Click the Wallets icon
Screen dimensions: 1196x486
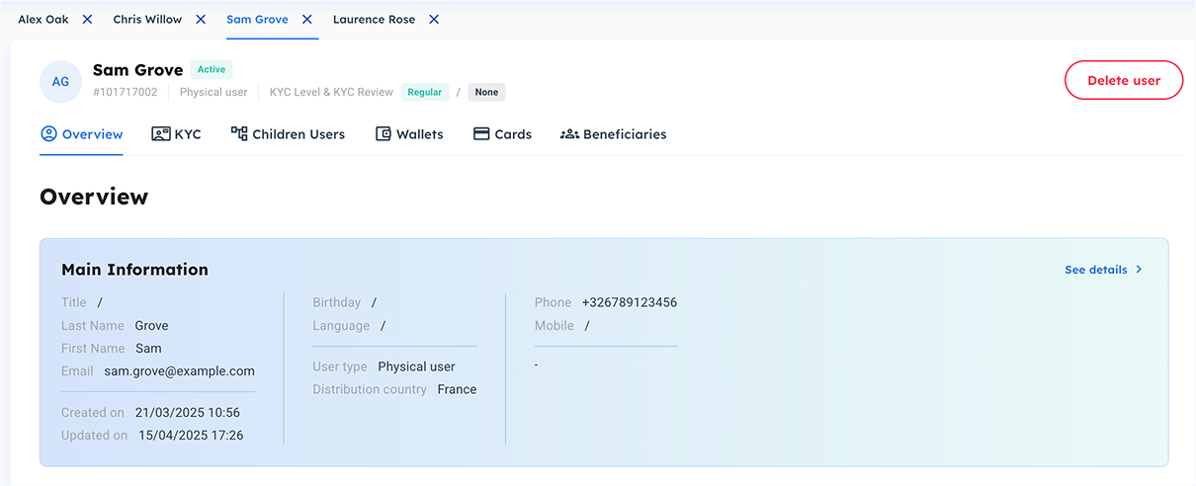pos(384,133)
